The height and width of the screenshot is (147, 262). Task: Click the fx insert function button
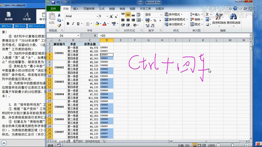(x=95, y=36)
